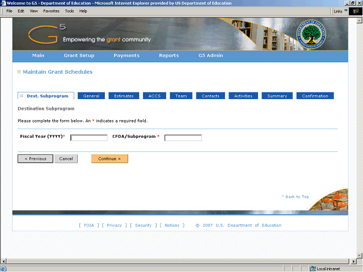Screen dimensions: 363x272
Task: Open the Help menu
Action: coord(83,11)
